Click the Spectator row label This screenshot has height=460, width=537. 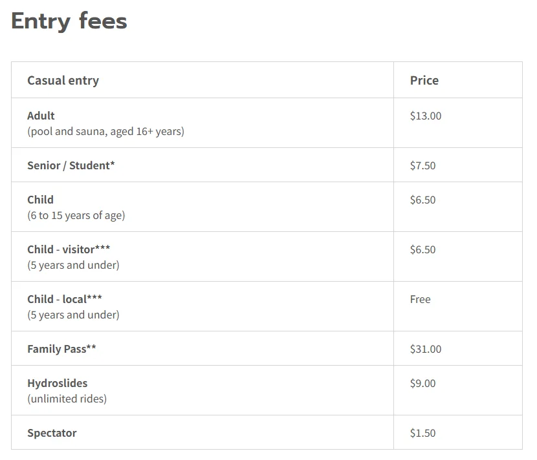point(52,433)
